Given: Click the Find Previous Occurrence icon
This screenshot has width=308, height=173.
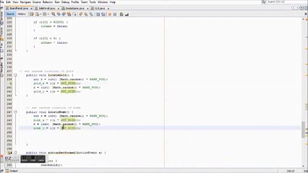Looking at the screenshot, I should coord(59,14).
